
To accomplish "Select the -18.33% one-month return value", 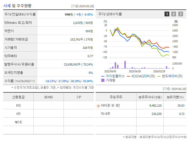I will [50, 81].
